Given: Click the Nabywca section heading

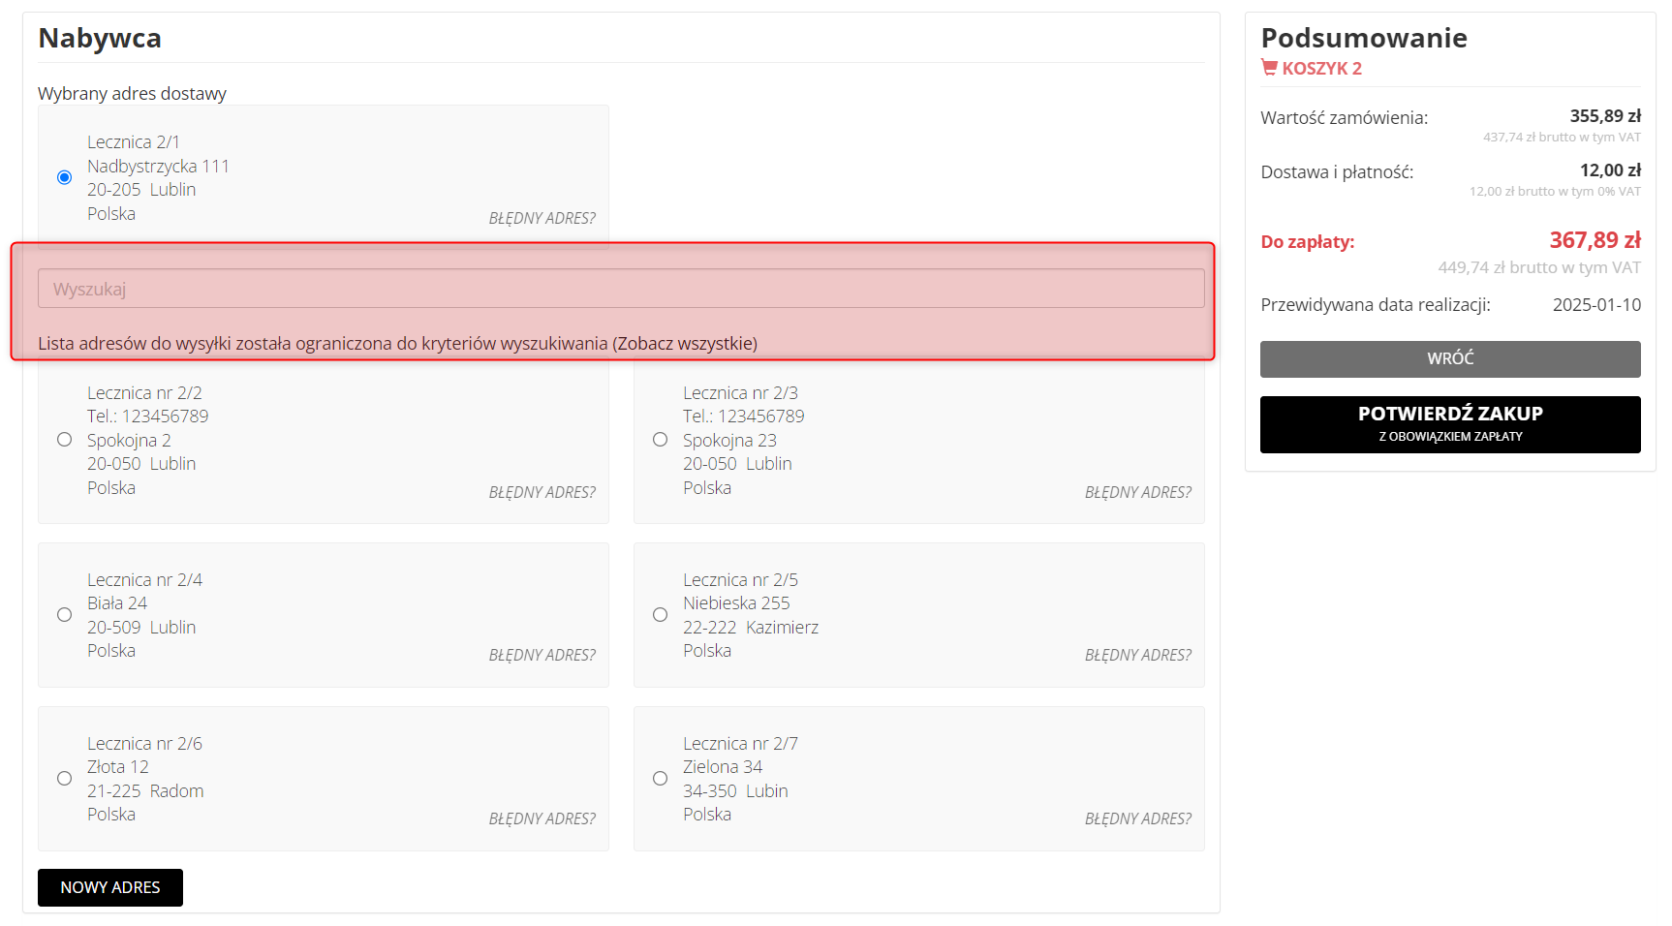Looking at the screenshot, I should (x=100, y=39).
